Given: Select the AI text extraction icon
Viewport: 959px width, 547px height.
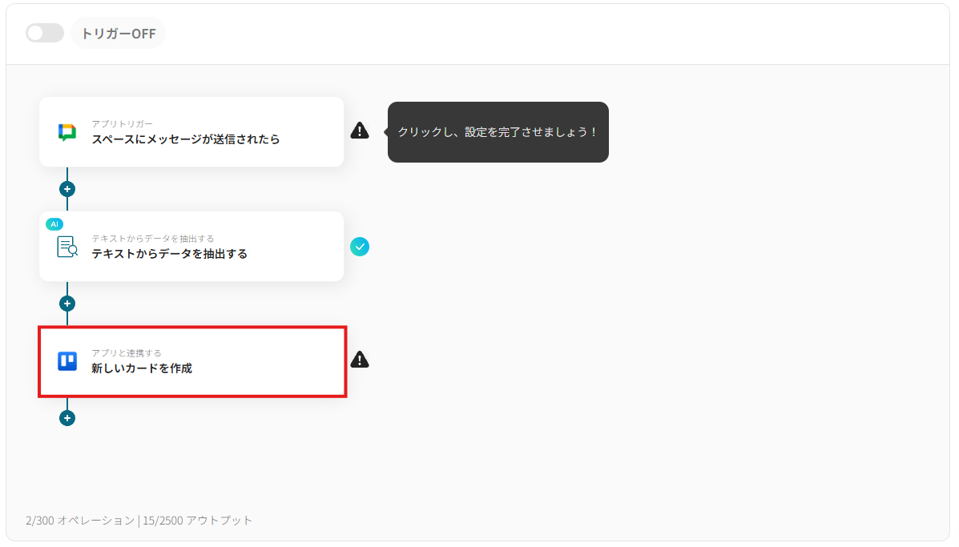Looking at the screenshot, I should click(x=69, y=247).
